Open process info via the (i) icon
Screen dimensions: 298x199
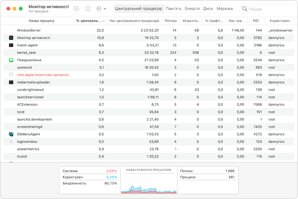pyautogui.click(x=88, y=9)
